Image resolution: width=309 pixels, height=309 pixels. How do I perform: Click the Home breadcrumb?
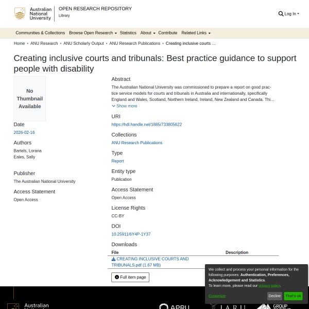click(x=20, y=44)
